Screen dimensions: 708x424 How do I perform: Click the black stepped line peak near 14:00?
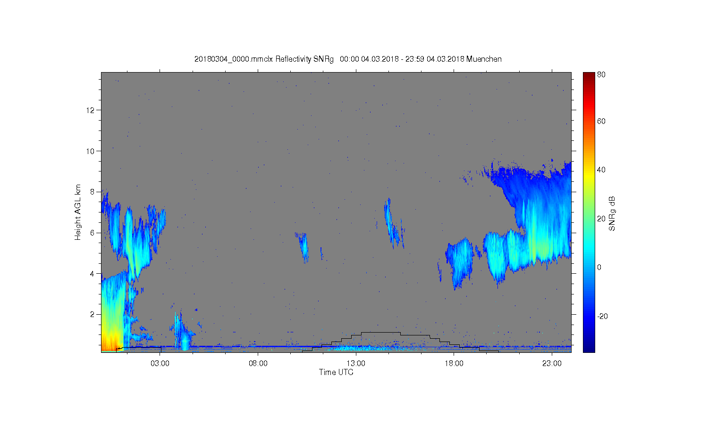(380, 333)
